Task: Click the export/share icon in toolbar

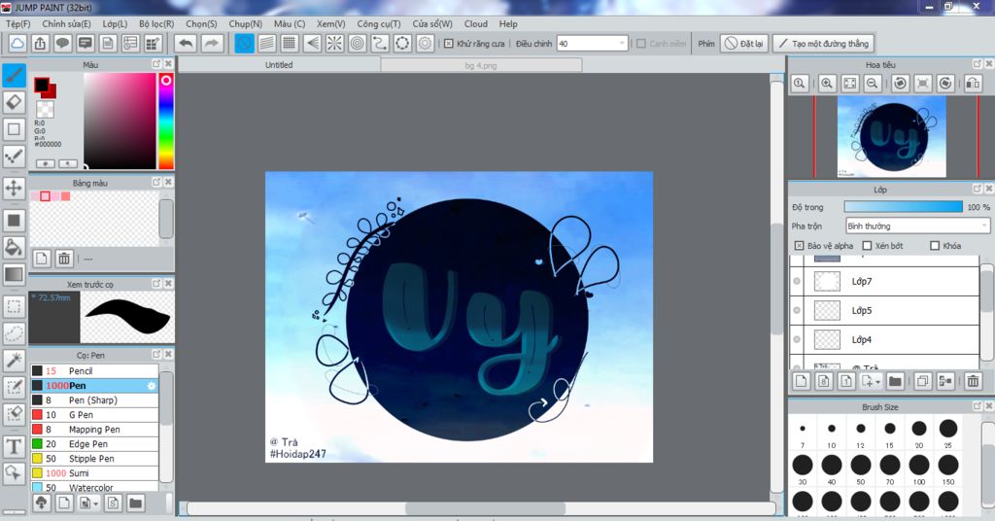Action: tap(40, 44)
